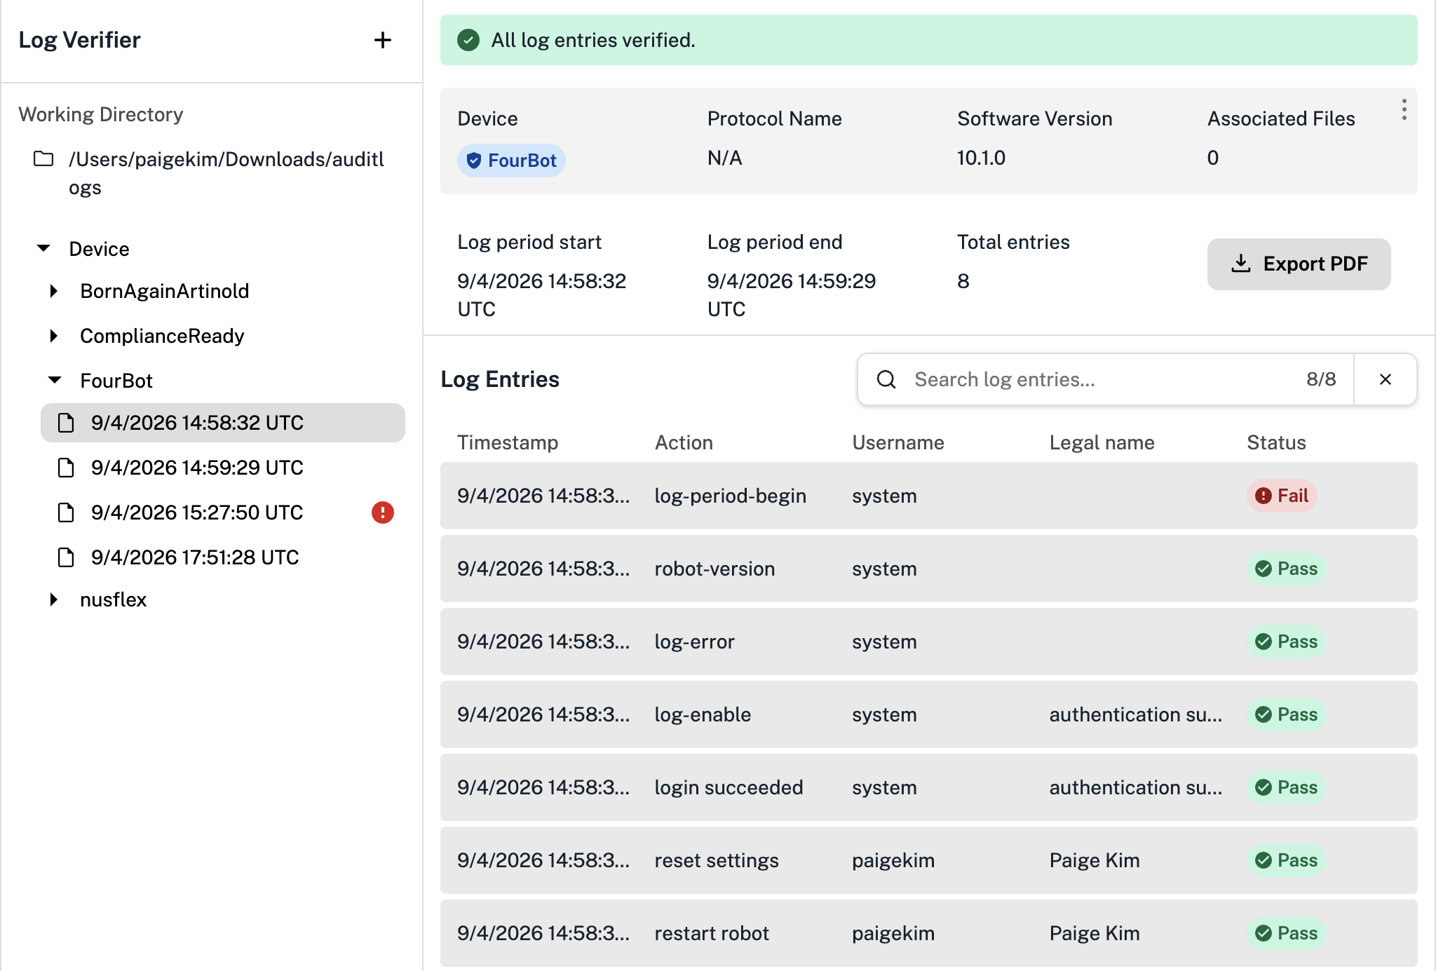Select the log-enable action cell
Viewport: 1436px width, 971px height.
(x=703, y=714)
